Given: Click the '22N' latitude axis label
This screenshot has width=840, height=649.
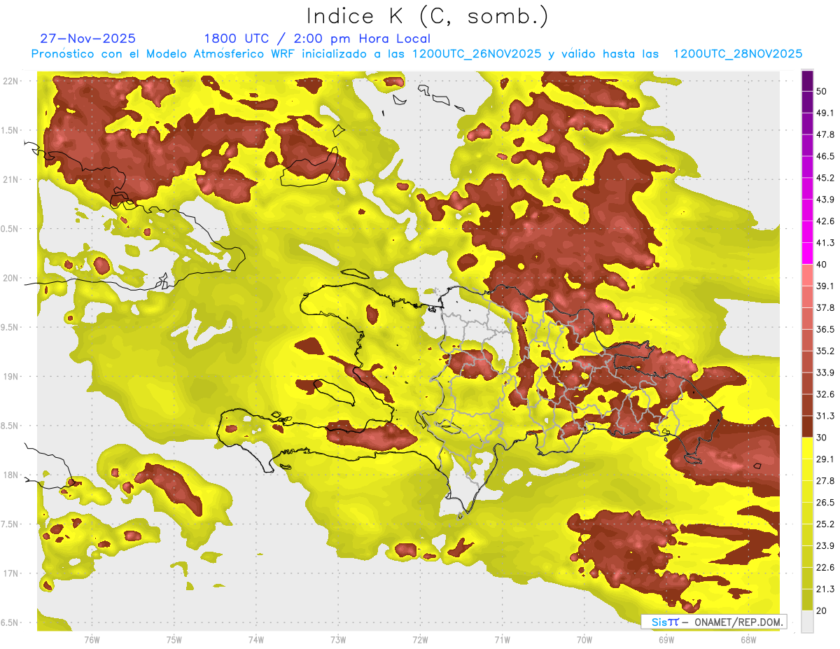Looking at the screenshot, I should [10, 81].
